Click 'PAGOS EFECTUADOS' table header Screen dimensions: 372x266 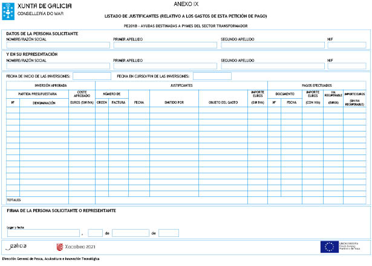click(317, 85)
